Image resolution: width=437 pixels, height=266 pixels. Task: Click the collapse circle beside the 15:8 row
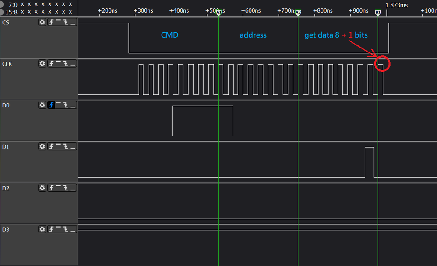[2, 11]
